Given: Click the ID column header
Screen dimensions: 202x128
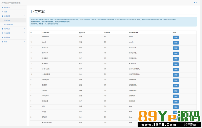Looking at the screenshot, I should pyautogui.click(x=31, y=33).
